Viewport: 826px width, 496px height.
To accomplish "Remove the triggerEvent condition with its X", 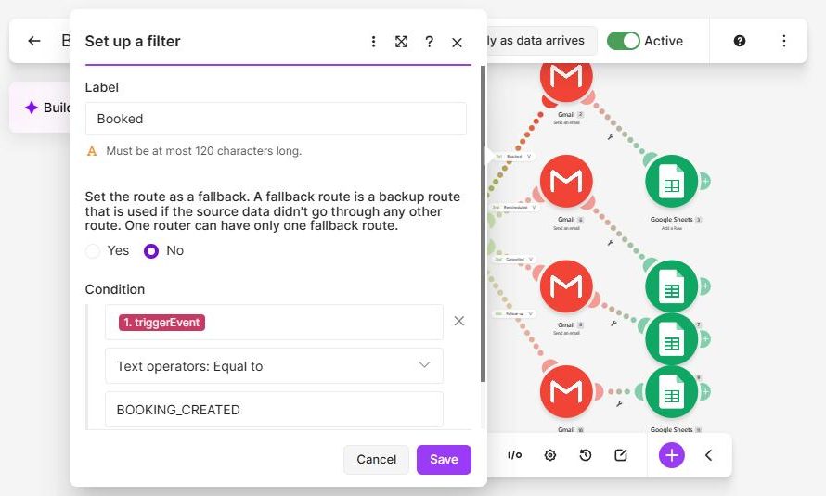I will [x=459, y=321].
